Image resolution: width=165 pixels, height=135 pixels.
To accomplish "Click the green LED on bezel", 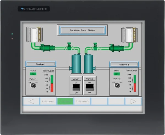I will [x=12, y=34].
